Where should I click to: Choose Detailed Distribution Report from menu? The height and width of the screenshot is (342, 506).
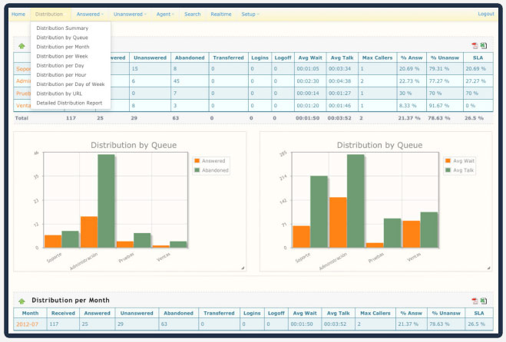tap(69, 103)
